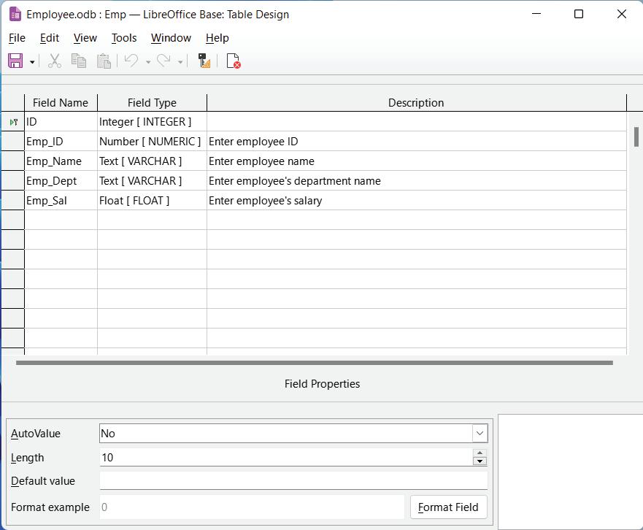Screen dimensions: 643x530
Task: Select the Emp_Sal field name cell
Action: click(61, 201)
